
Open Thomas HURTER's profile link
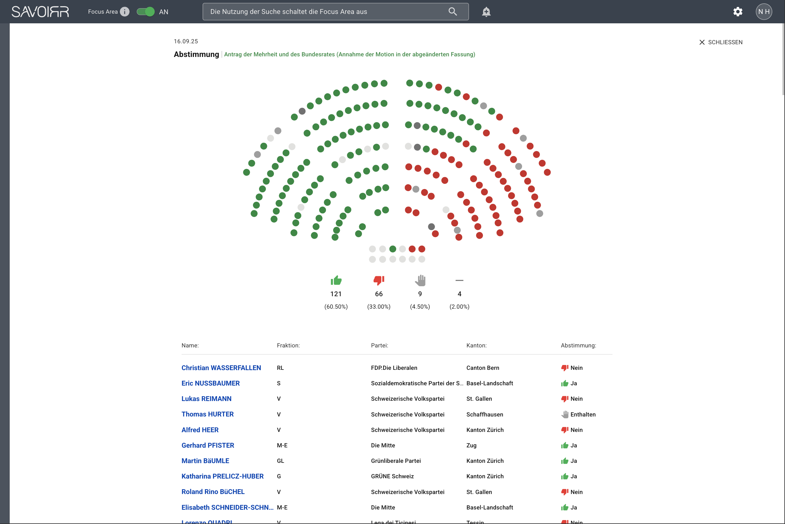pyautogui.click(x=207, y=414)
